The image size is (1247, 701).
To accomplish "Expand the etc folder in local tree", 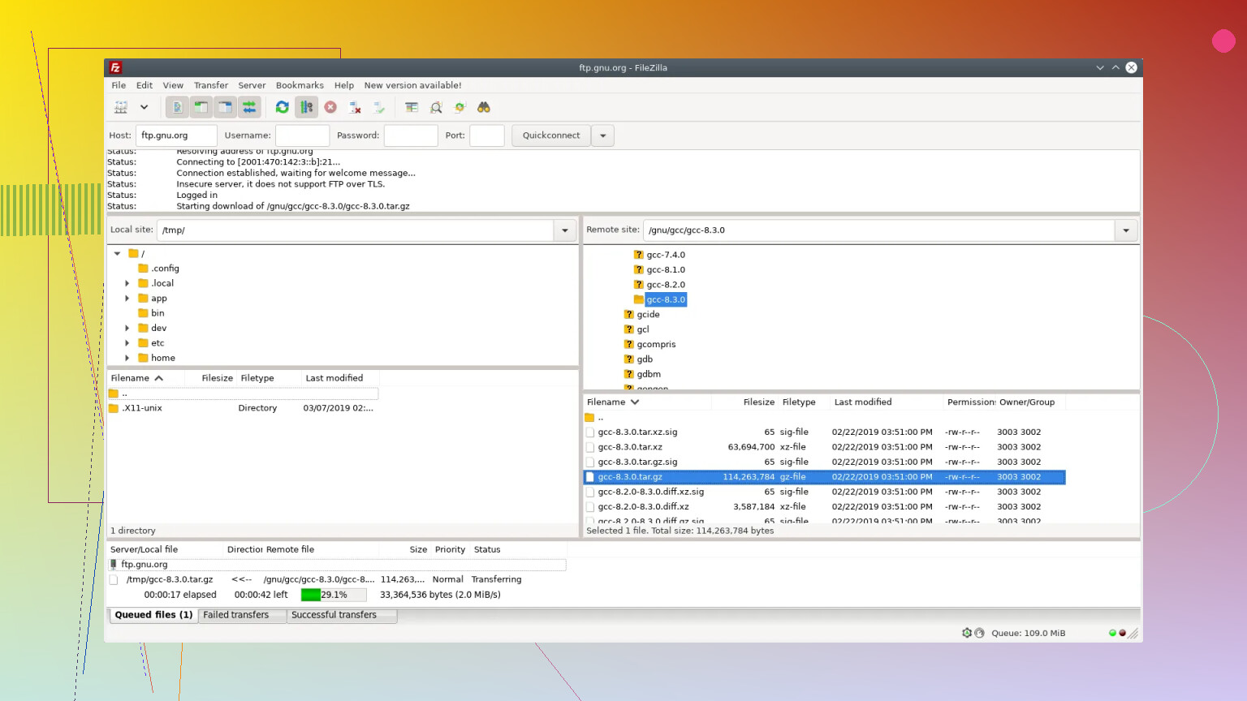I will coord(127,343).
